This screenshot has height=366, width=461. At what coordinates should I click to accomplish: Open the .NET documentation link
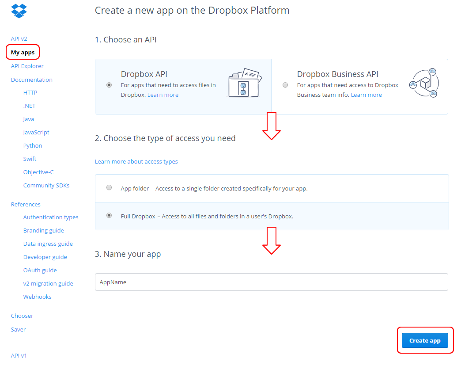[30, 106]
